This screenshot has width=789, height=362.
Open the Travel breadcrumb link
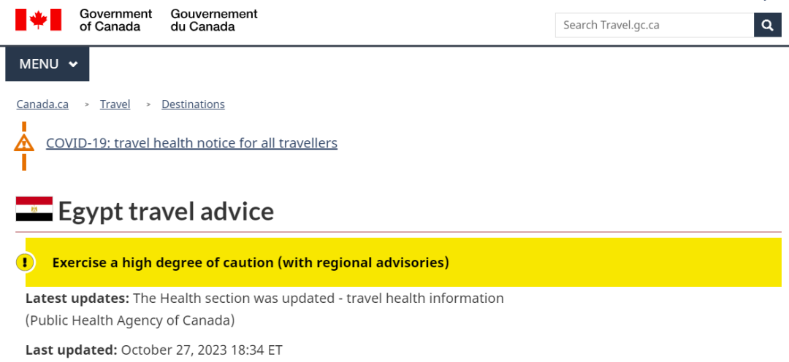point(115,104)
